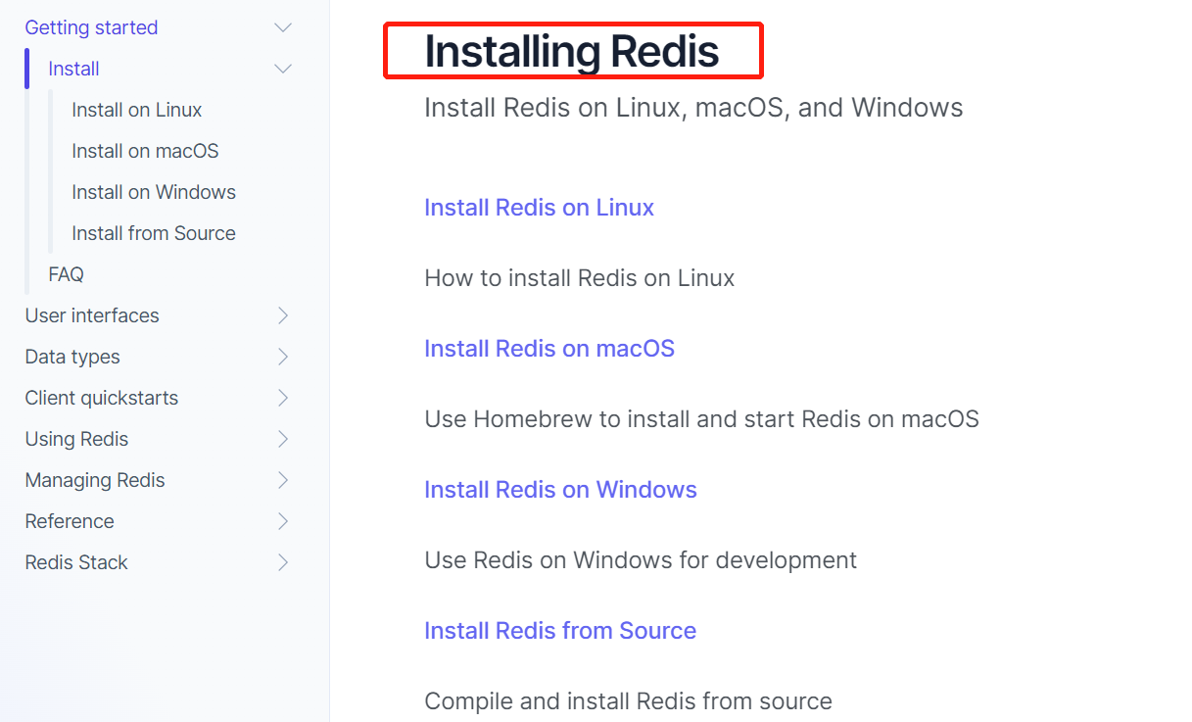Open Install from Source sidebar item
The width and height of the screenshot is (1192, 722).
click(154, 234)
